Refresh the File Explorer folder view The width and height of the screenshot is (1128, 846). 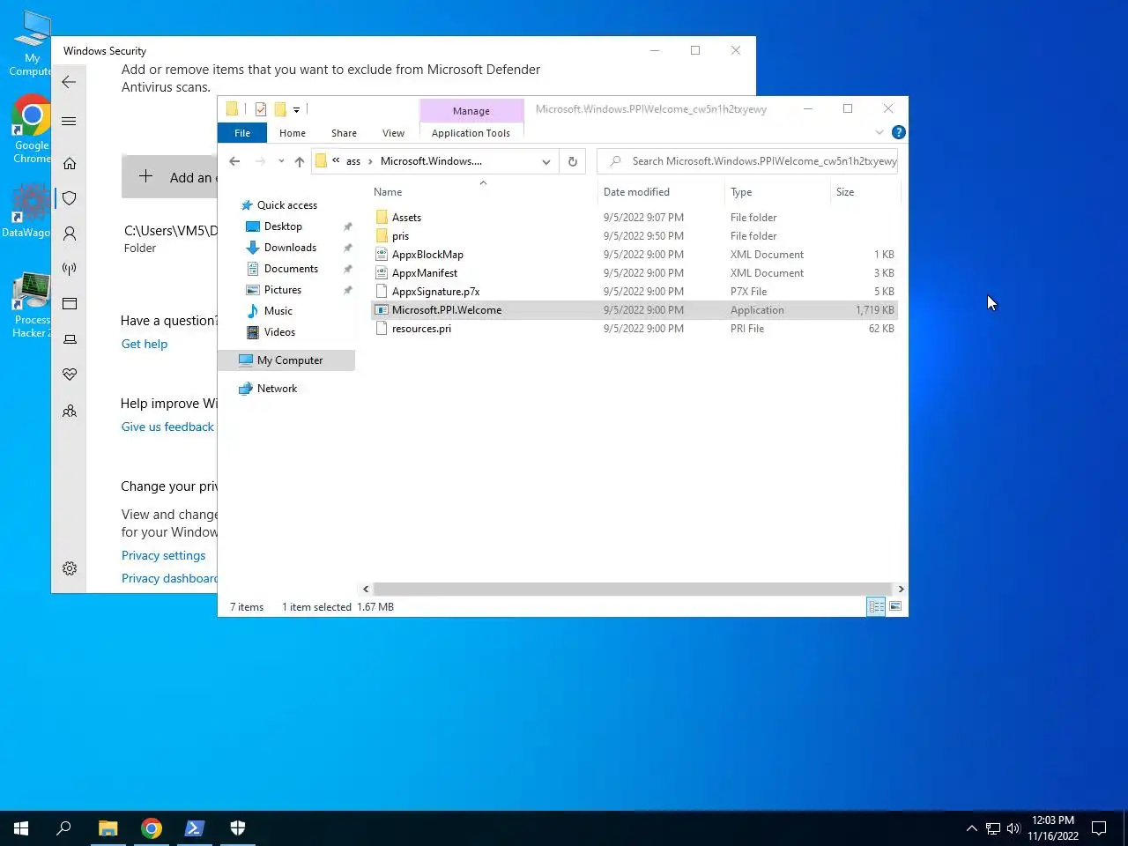coord(572,161)
